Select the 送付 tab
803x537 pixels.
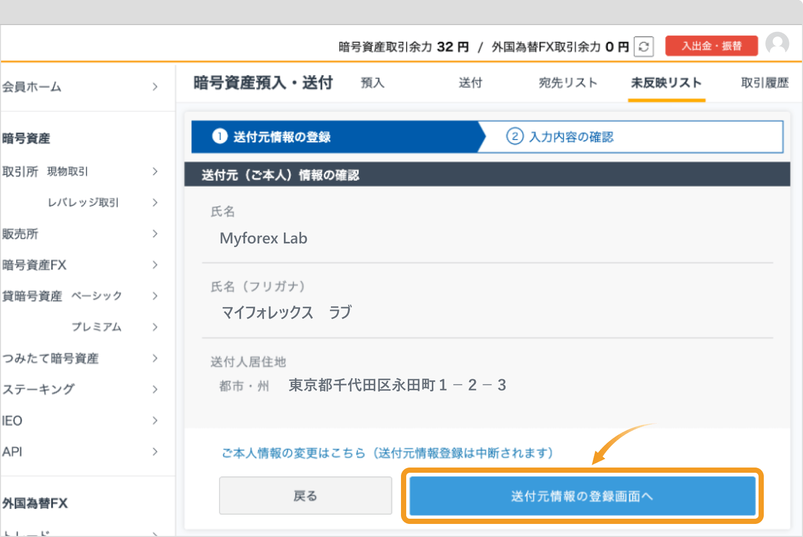click(x=470, y=83)
